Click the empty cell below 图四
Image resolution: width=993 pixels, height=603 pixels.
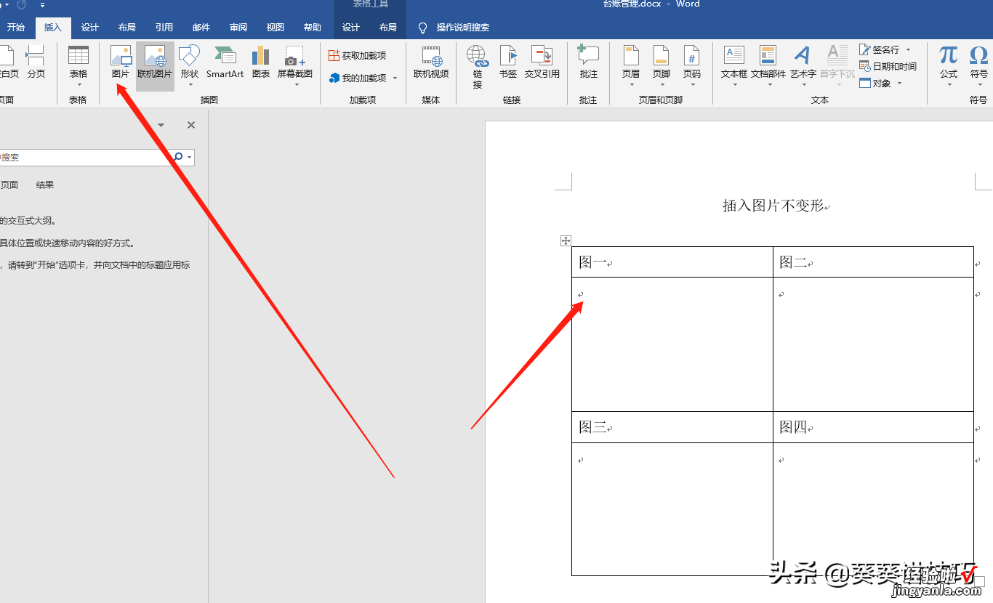tap(873, 509)
